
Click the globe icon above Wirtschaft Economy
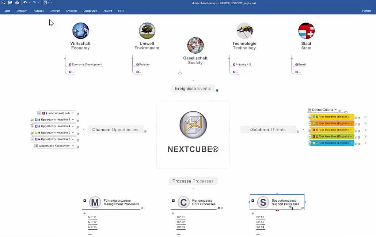tap(80, 31)
